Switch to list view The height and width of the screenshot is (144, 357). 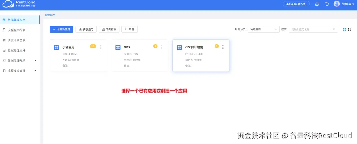point(350,29)
